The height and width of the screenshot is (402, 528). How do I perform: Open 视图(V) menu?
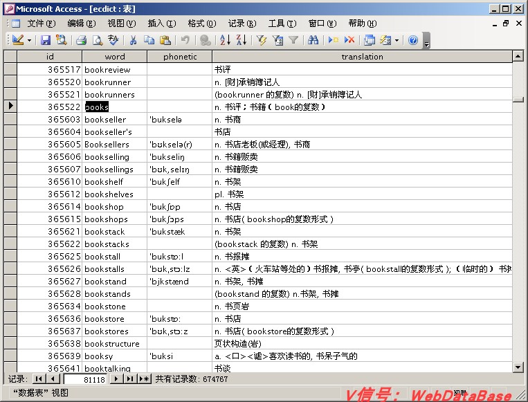point(122,24)
